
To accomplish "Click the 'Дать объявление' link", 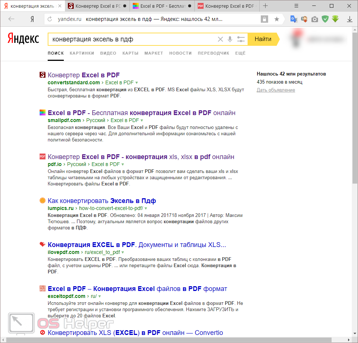I will click(x=275, y=90).
